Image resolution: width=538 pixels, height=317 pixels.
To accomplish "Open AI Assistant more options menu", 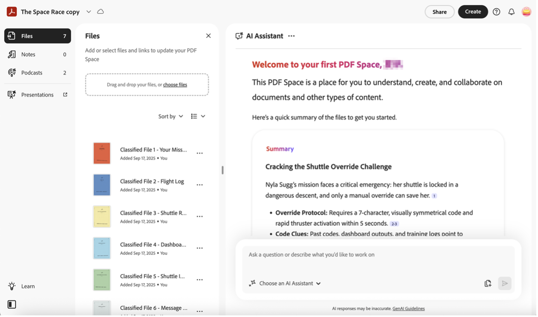I will [291, 36].
